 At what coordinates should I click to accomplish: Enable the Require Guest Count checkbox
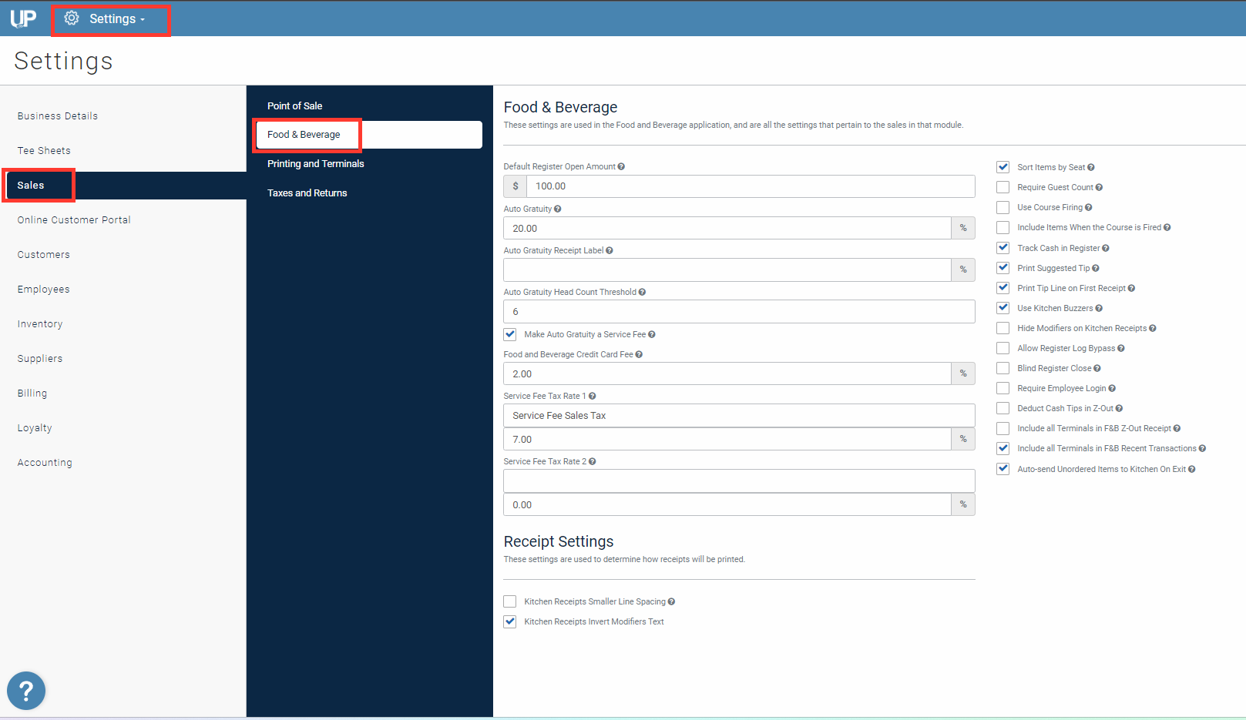point(1003,187)
